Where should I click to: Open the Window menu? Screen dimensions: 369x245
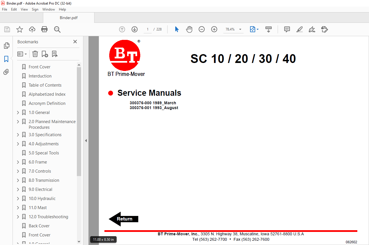point(49,9)
